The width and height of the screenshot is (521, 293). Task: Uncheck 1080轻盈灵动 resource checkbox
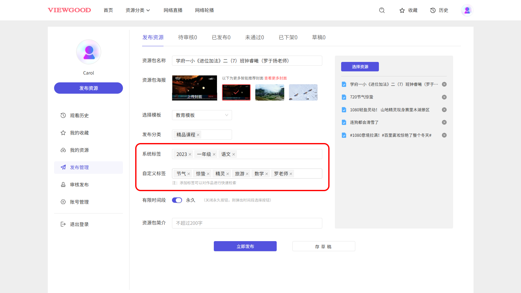click(344, 110)
